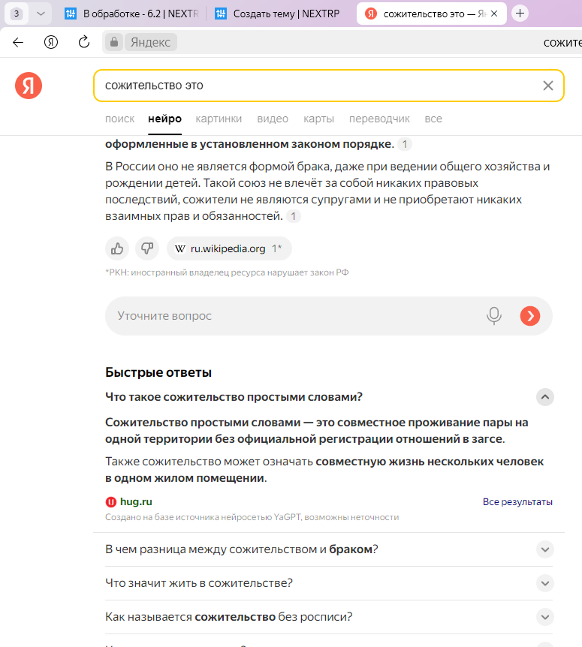
Task: Switch to the "Создать тему | NEXTRP" browser tab
Action: pyautogui.click(x=278, y=14)
